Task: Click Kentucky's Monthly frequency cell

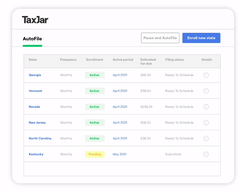Action: 66,154
